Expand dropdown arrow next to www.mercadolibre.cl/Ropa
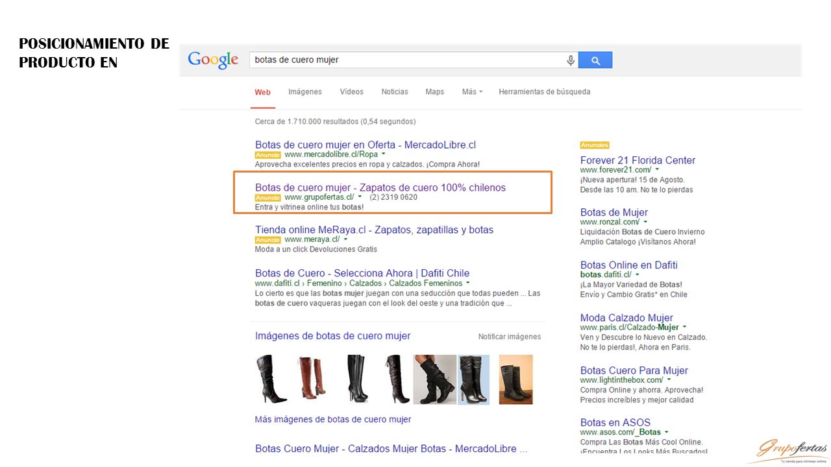This screenshot has height=467, width=831. pos(383,154)
